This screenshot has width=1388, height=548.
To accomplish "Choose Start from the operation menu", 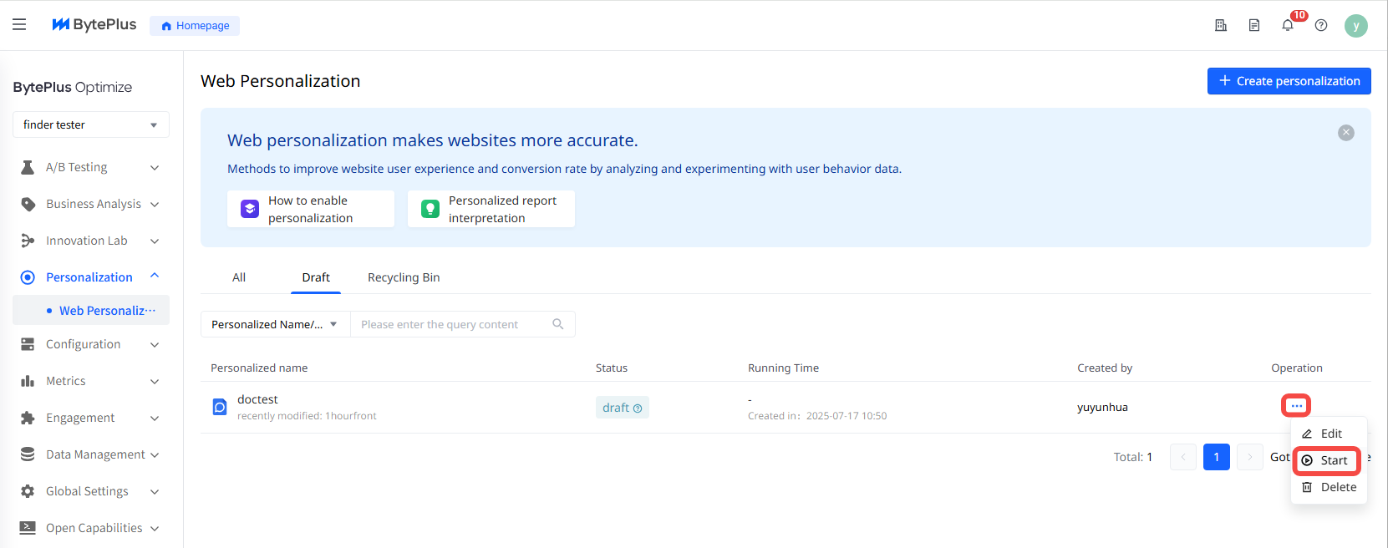I will (x=1327, y=460).
